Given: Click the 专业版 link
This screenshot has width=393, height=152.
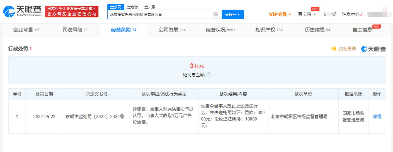Looking at the screenshot, I should pyautogui.click(x=329, y=14).
